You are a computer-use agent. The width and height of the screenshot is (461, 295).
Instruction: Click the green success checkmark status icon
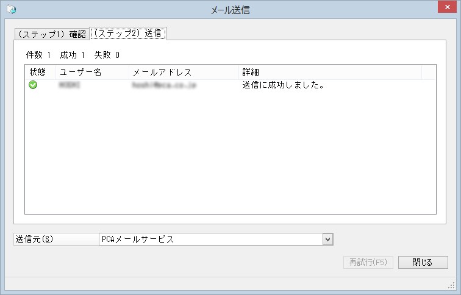pyautogui.click(x=33, y=85)
